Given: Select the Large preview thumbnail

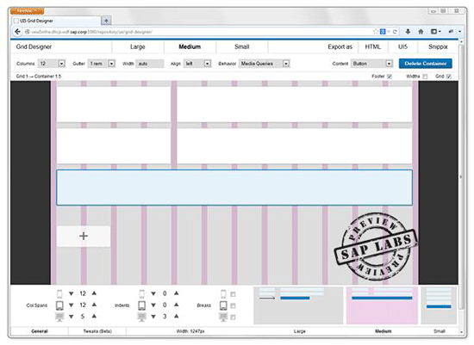Looking at the screenshot, I should (x=298, y=305).
